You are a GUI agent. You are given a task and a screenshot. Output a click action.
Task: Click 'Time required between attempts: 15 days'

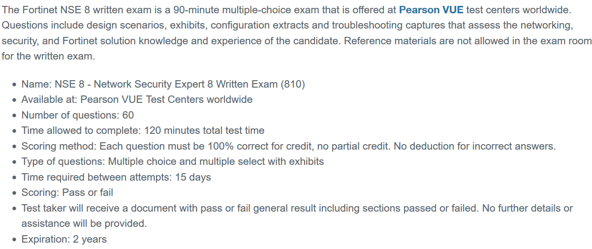click(x=116, y=177)
